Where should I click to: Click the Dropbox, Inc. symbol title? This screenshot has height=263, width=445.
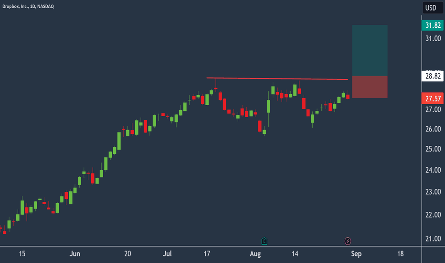click(28, 6)
